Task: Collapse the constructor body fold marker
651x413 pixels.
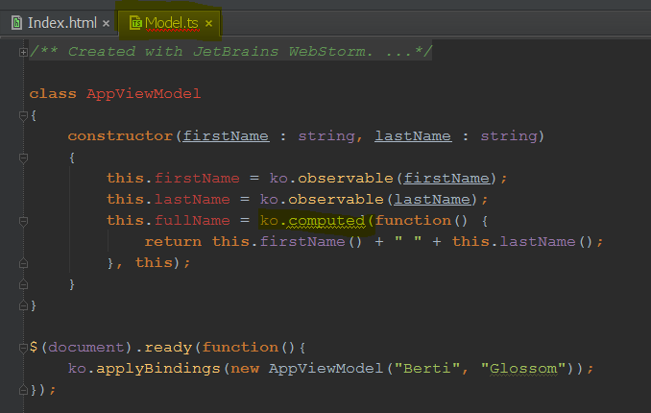Action: point(22,158)
